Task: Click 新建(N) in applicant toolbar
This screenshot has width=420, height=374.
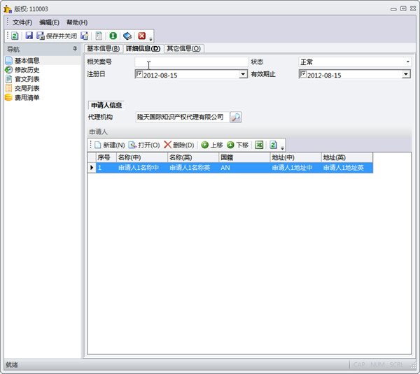Action: (x=110, y=145)
